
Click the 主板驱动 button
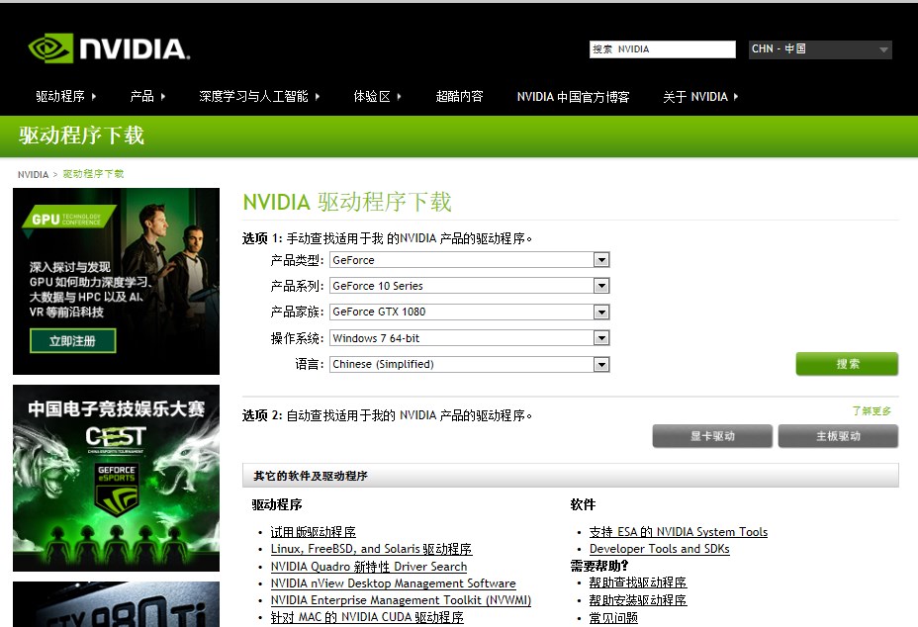pos(838,436)
